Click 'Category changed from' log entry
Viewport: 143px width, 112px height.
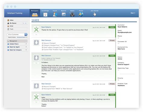[58, 45]
